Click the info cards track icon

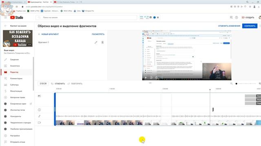tap(39, 110)
